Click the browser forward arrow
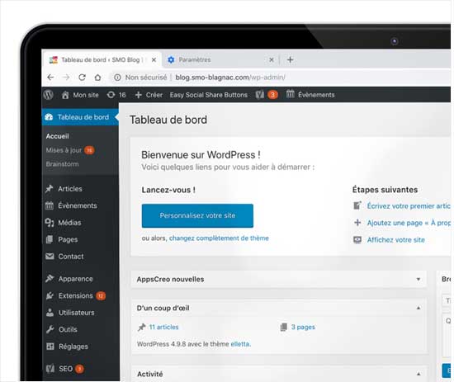 (66, 78)
